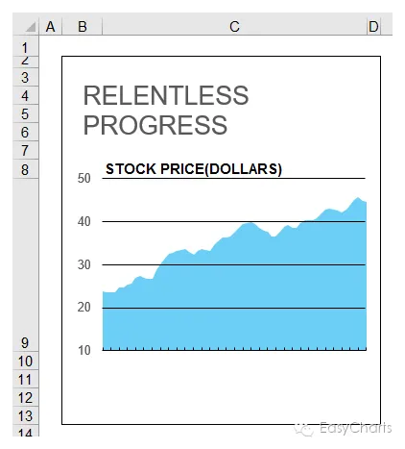The image size is (405, 449).
Task: Select column A header
Action: [50, 26]
